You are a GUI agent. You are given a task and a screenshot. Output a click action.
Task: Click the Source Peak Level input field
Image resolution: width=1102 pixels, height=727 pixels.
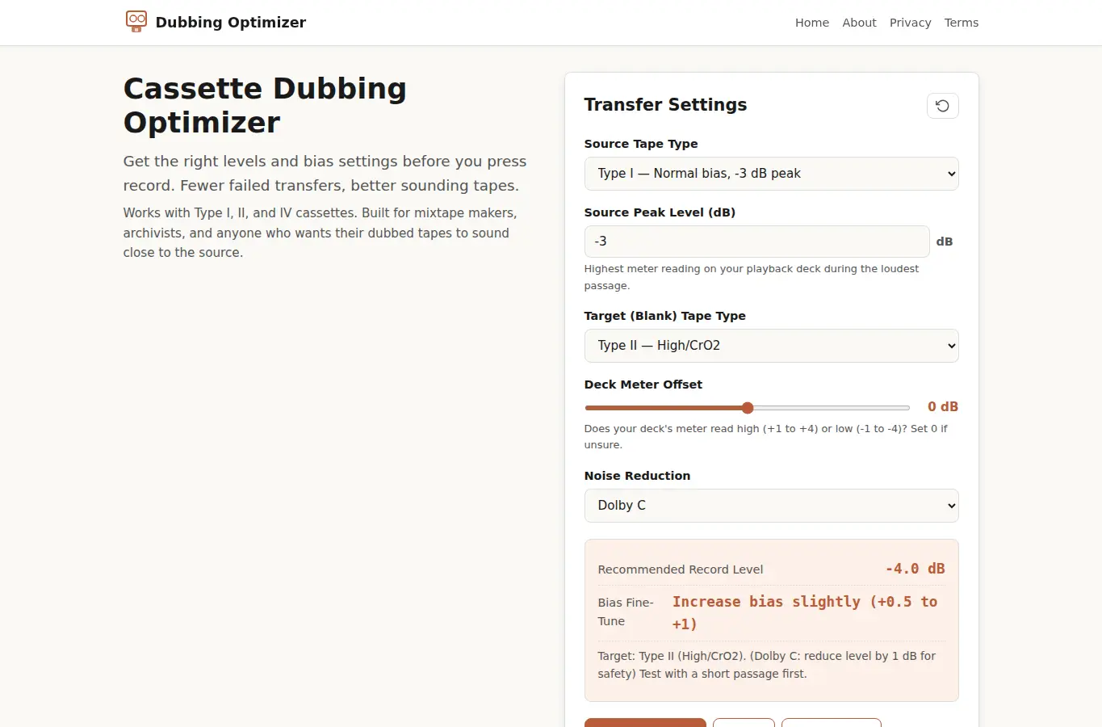click(756, 242)
